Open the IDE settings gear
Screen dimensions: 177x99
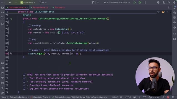click(x=174, y=2)
